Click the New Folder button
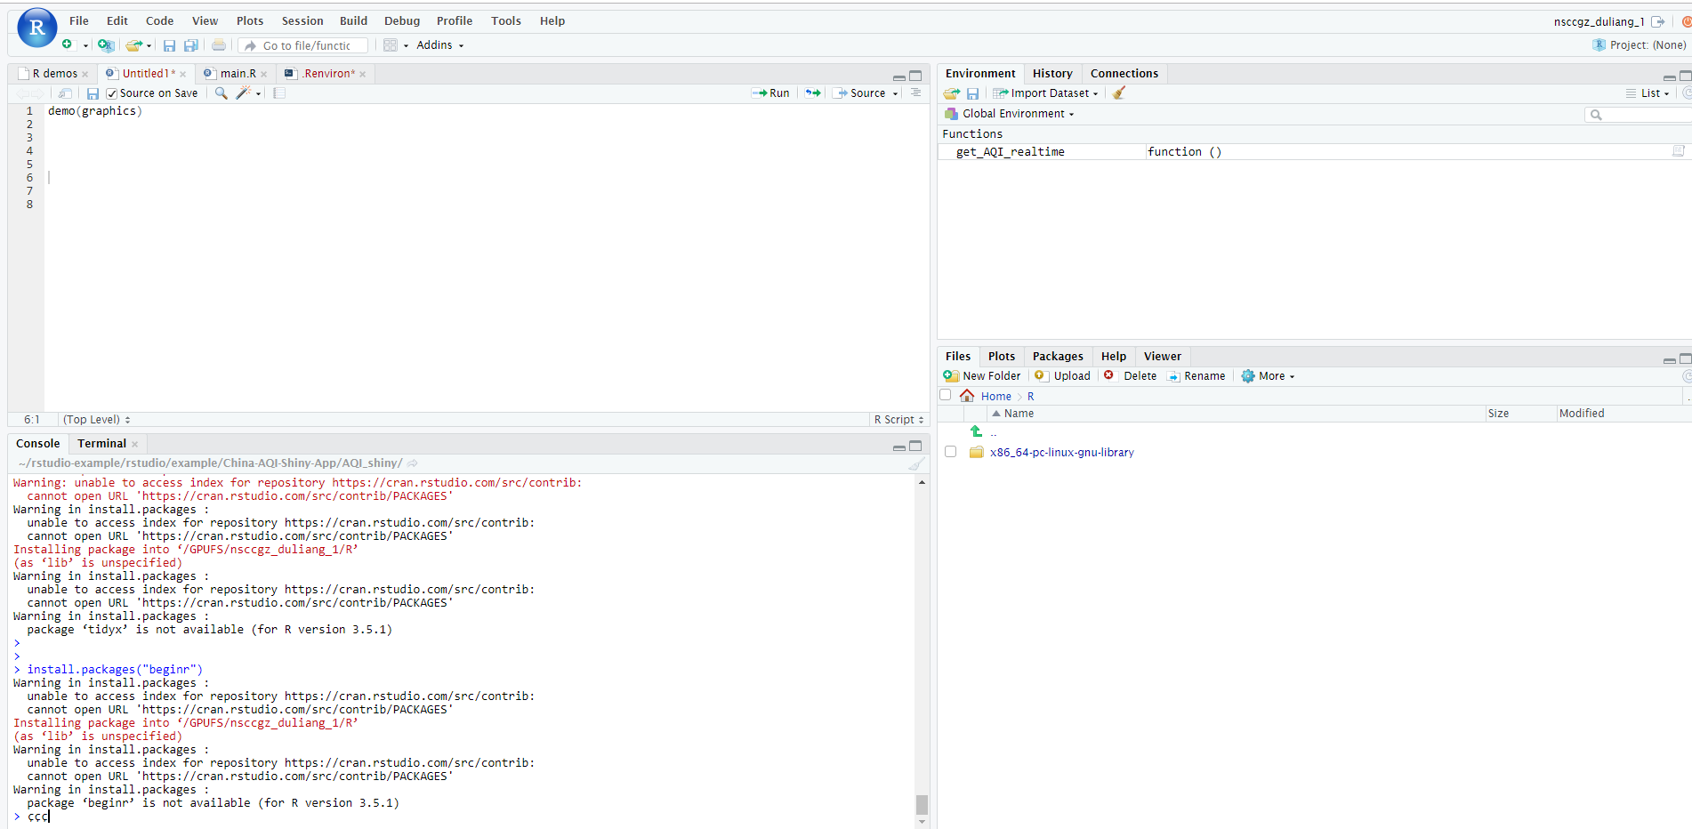Viewport: 1692px width, 829px height. (x=982, y=376)
